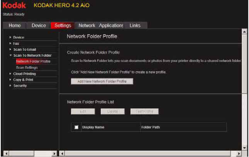Viewport: 249px width, 157px height.
Task: Collapse the Scan To Network Folder section
Action: click(32, 56)
